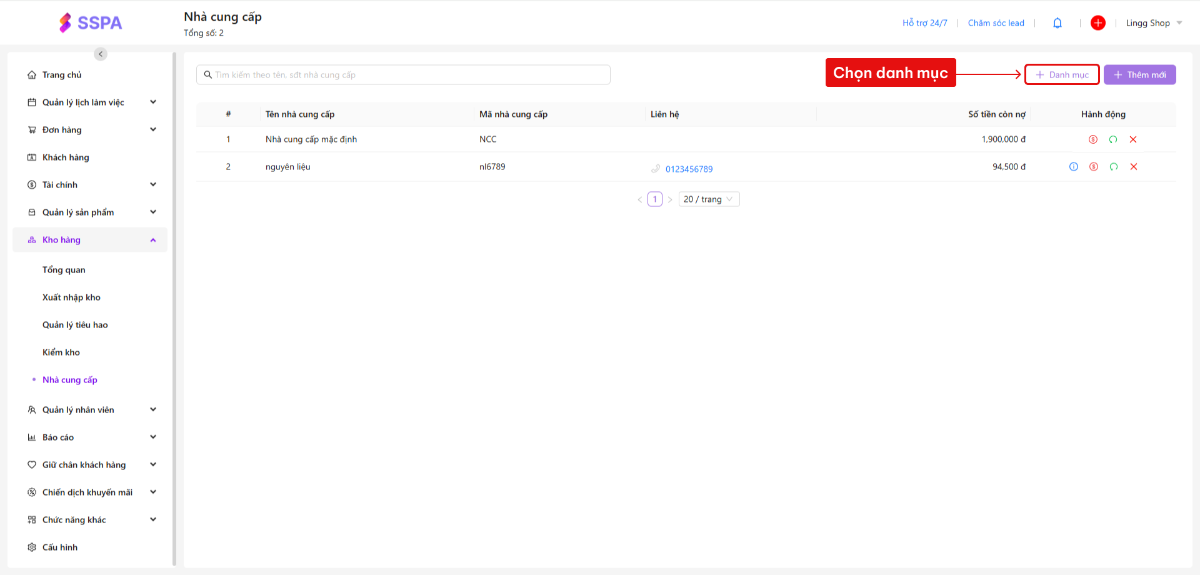Click the debt amount 94,500 đ
Image resolution: width=1200 pixels, height=575 pixels.
pyautogui.click(x=1009, y=167)
